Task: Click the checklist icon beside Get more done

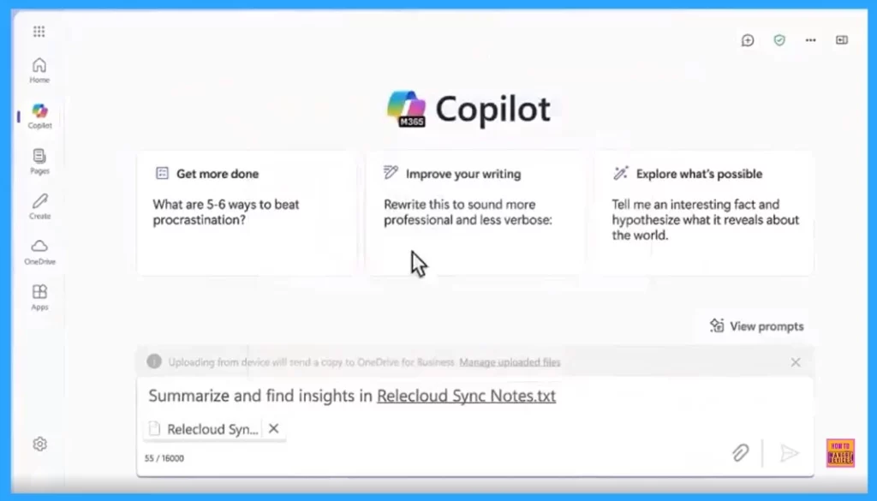Action: pyautogui.click(x=162, y=173)
